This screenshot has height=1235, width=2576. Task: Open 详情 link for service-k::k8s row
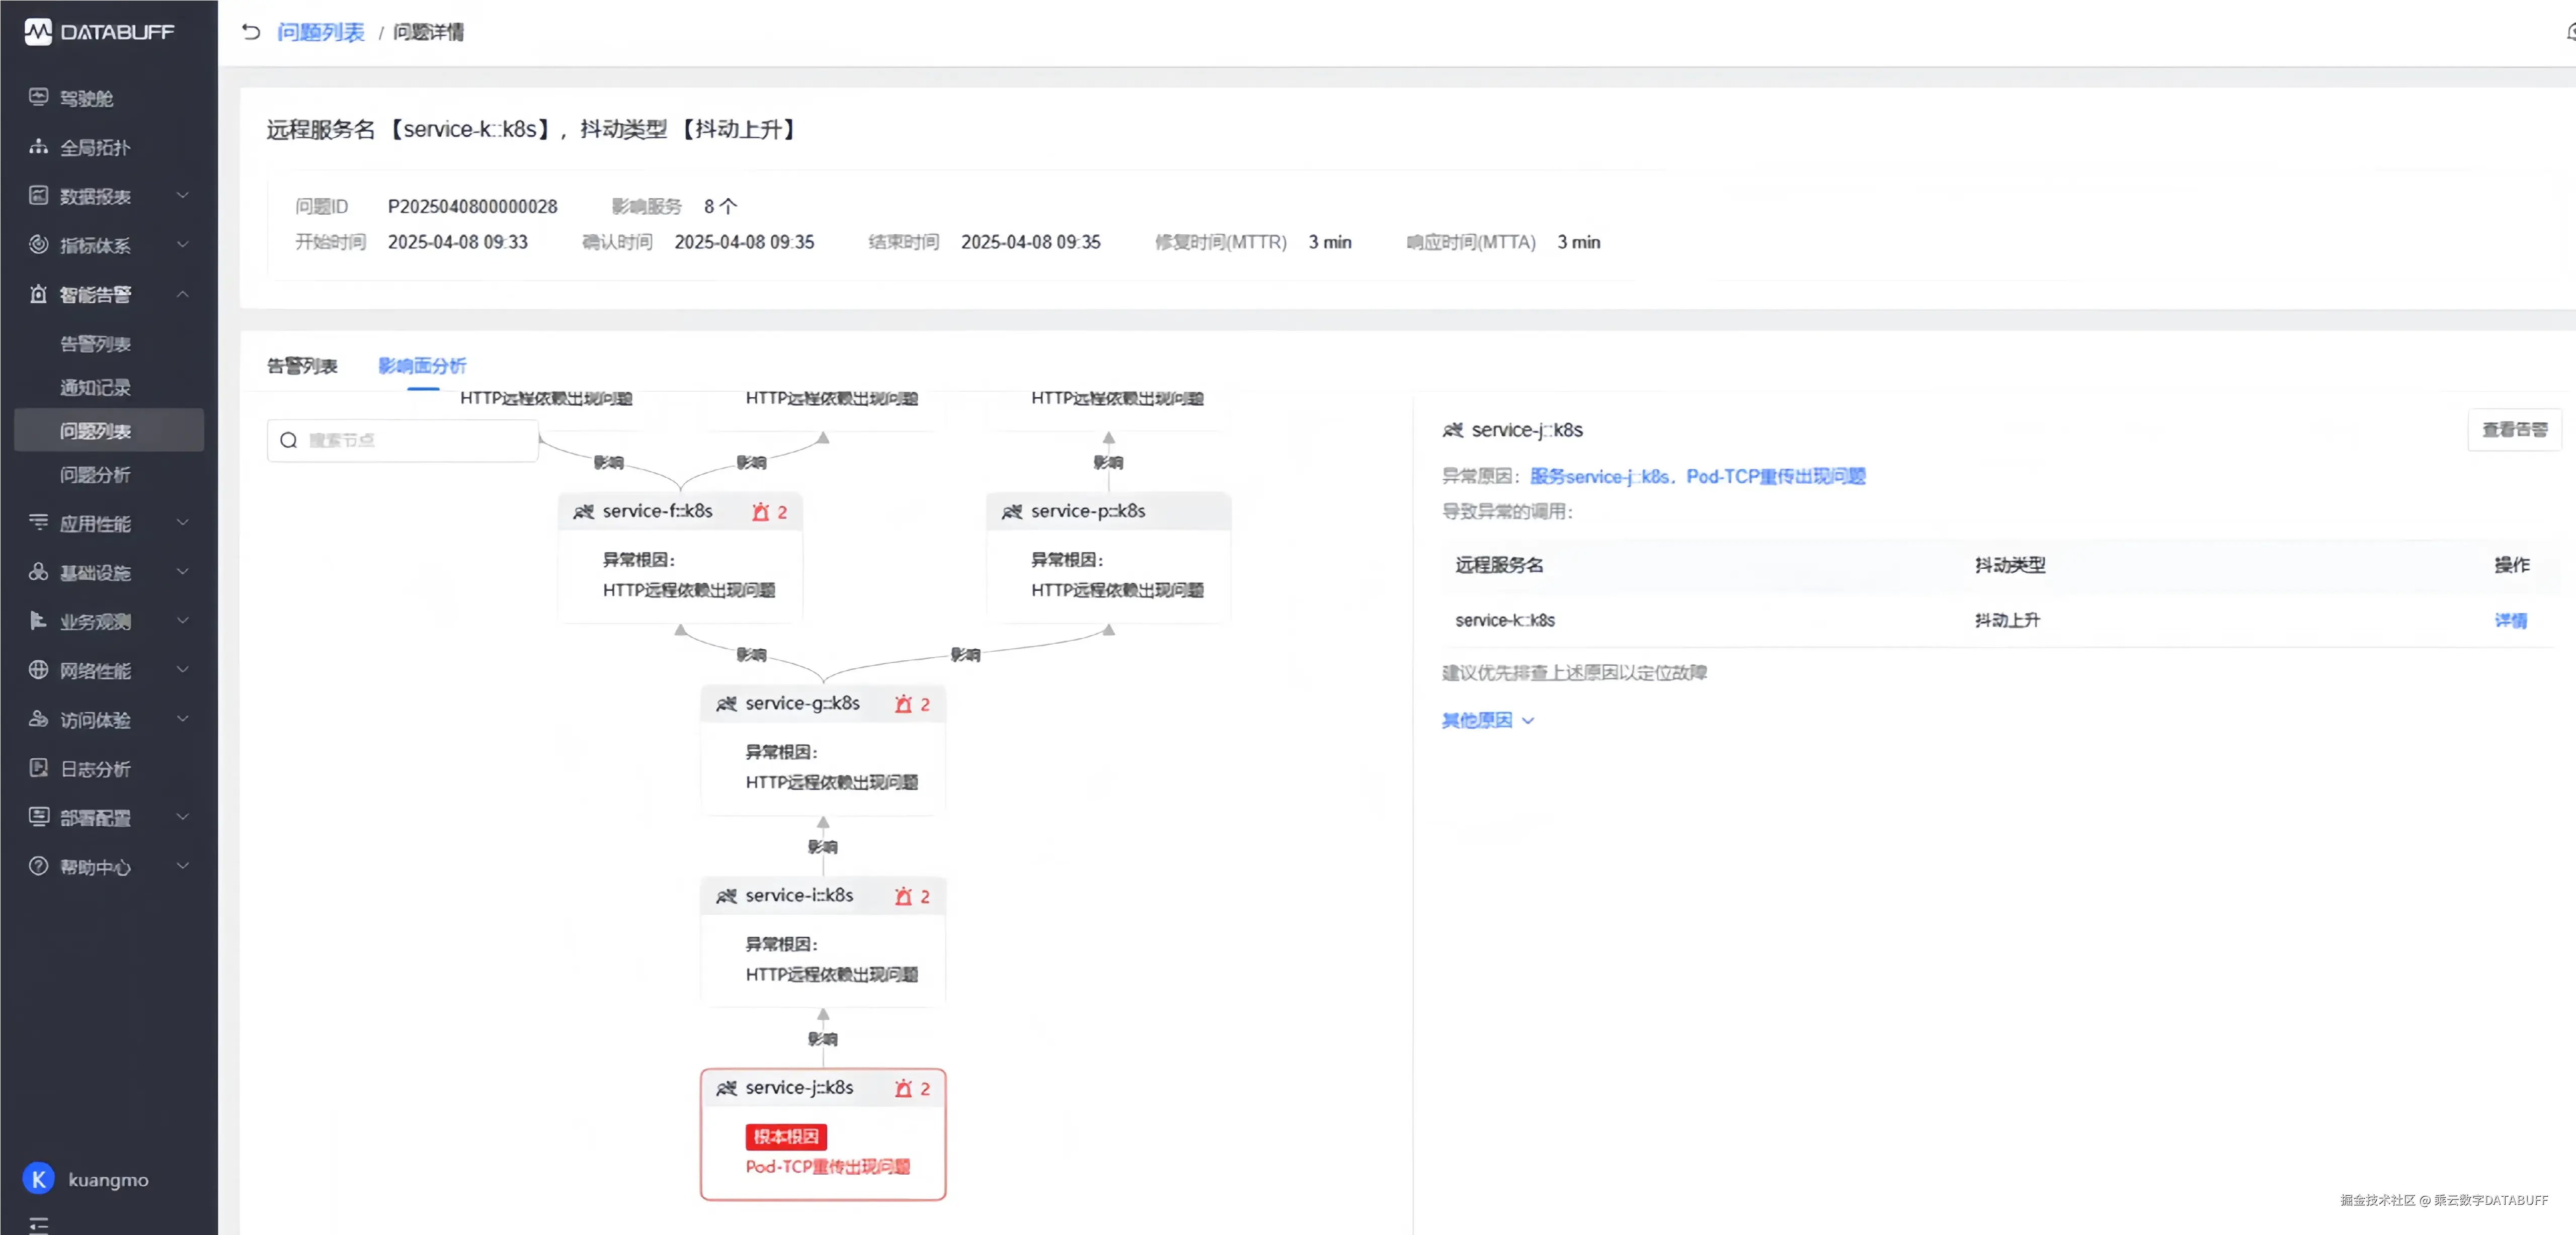(2510, 621)
